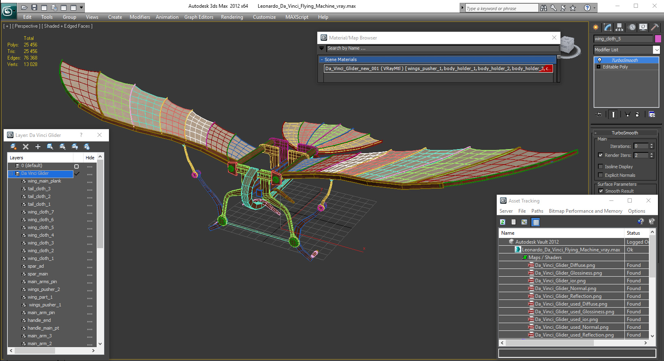Click the key Subscription Center icon
This screenshot has width=664, height=361.
click(x=553, y=8)
